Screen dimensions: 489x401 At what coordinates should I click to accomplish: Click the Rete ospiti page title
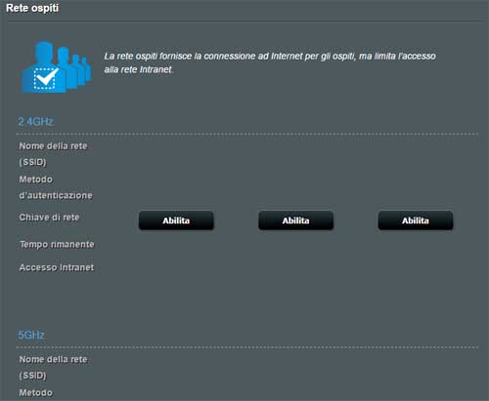[x=32, y=8]
